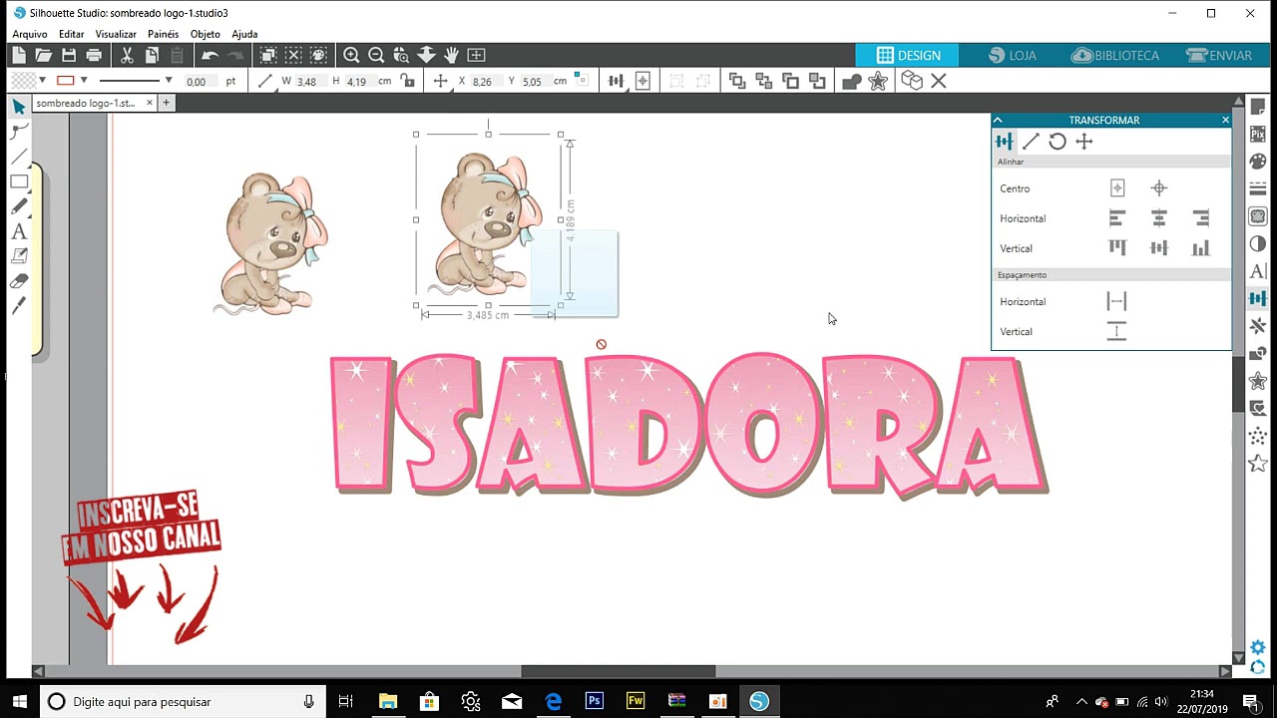Image resolution: width=1277 pixels, height=718 pixels.
Task: Open the Page Setup panel icon
Action: [x=1258, y=107]
